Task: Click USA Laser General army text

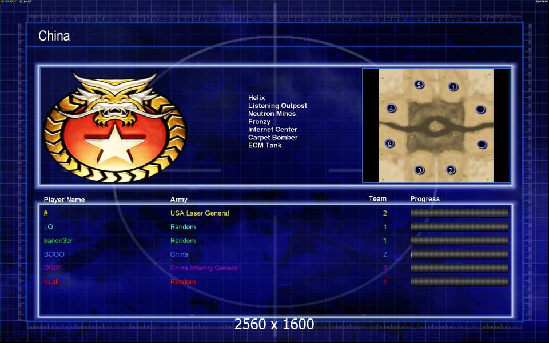Action: (x=200, y=213)
